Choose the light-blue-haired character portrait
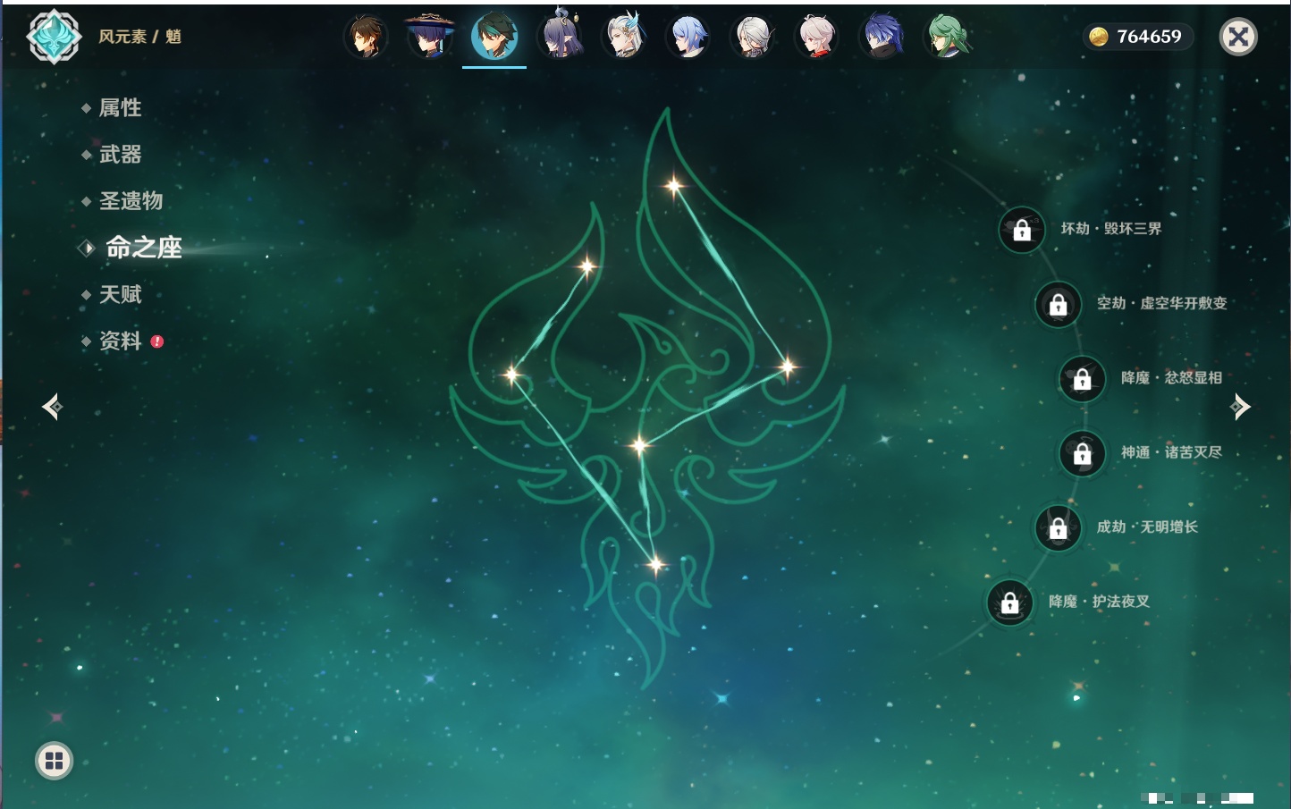 tap(688, 38)
